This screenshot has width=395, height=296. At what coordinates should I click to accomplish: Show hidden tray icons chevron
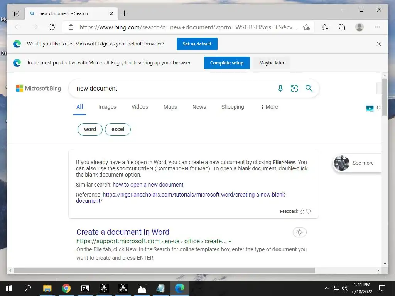point(326,288)
